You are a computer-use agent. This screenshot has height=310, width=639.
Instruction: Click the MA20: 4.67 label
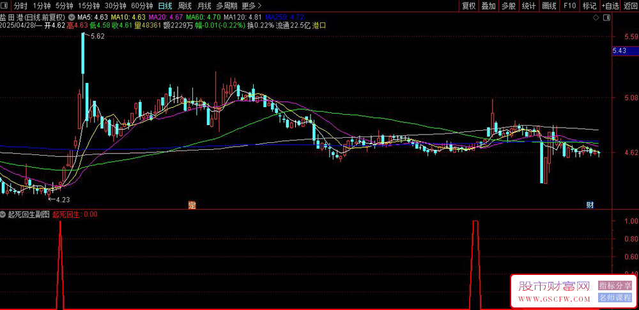pos(166,17)
